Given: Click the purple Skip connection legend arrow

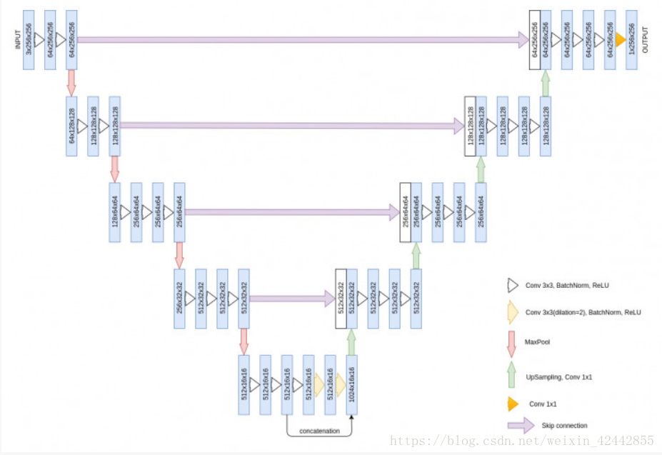Looking at the screenshot, I should coord(521,426).
